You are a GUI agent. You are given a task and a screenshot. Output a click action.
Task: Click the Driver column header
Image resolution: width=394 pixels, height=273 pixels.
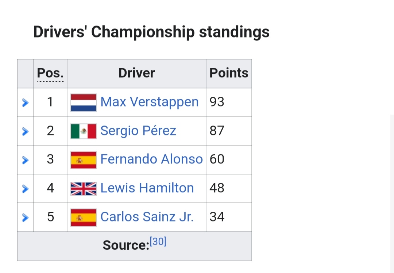pyautogui.click(x=136, y=73)
